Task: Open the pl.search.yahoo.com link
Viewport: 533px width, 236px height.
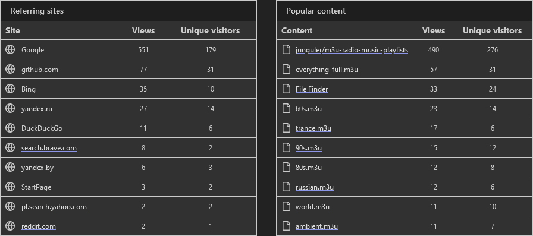Action: (54, 207)
